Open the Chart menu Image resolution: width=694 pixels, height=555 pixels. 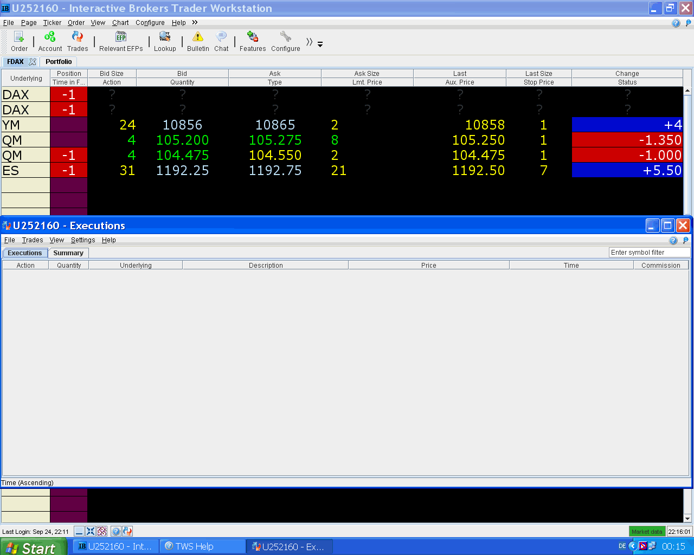tap(120, 23)
